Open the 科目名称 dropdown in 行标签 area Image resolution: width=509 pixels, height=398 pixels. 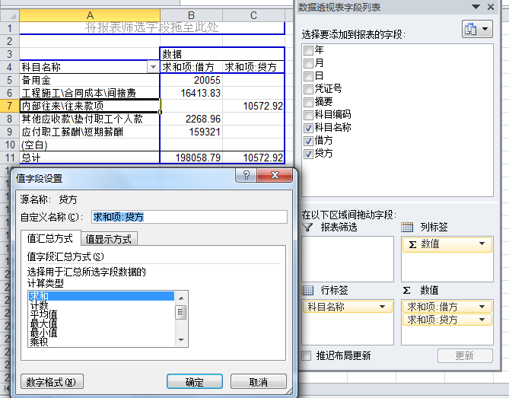pyautogui.click(x=383, y=307)
